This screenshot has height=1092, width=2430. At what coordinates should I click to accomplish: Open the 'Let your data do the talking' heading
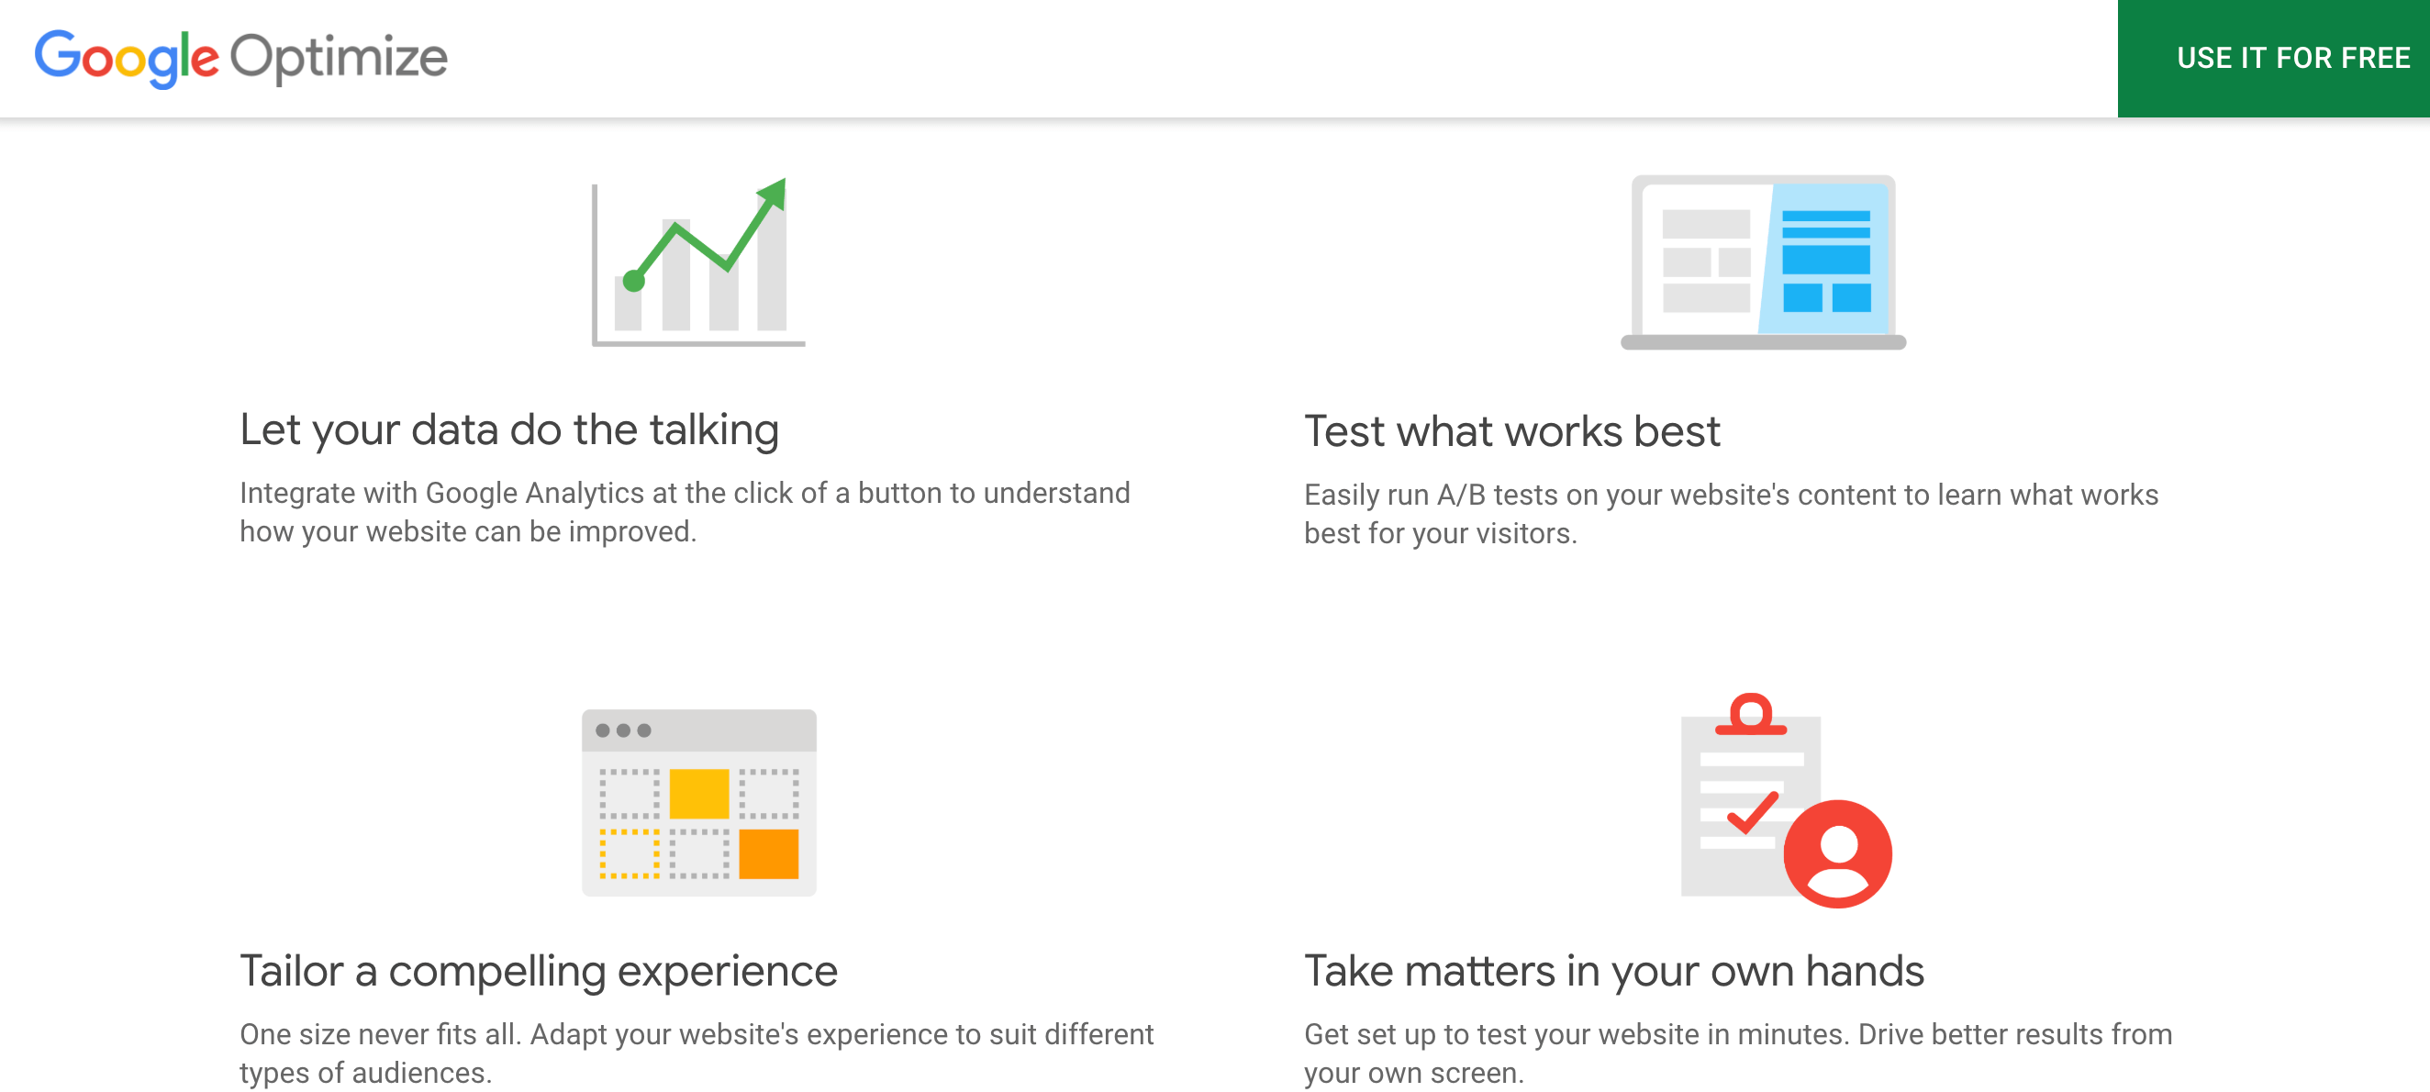tap(510, 429)
